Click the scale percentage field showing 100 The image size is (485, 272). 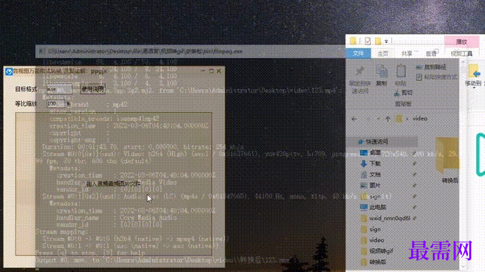[x=56, y=104]
